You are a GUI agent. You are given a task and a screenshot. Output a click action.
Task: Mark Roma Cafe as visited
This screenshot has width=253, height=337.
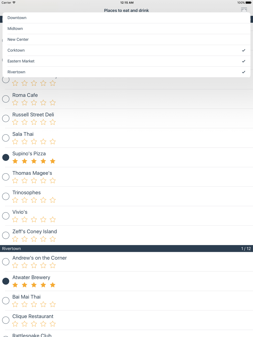pyautogui.click(x=6, y=99)
